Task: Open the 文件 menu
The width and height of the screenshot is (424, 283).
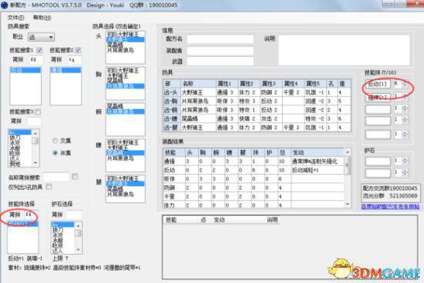Action: (x=15, y=18)
